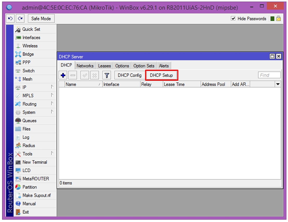Open Interfaces in the sidebar
Screen dimensions: 288x222
point(35,38)
